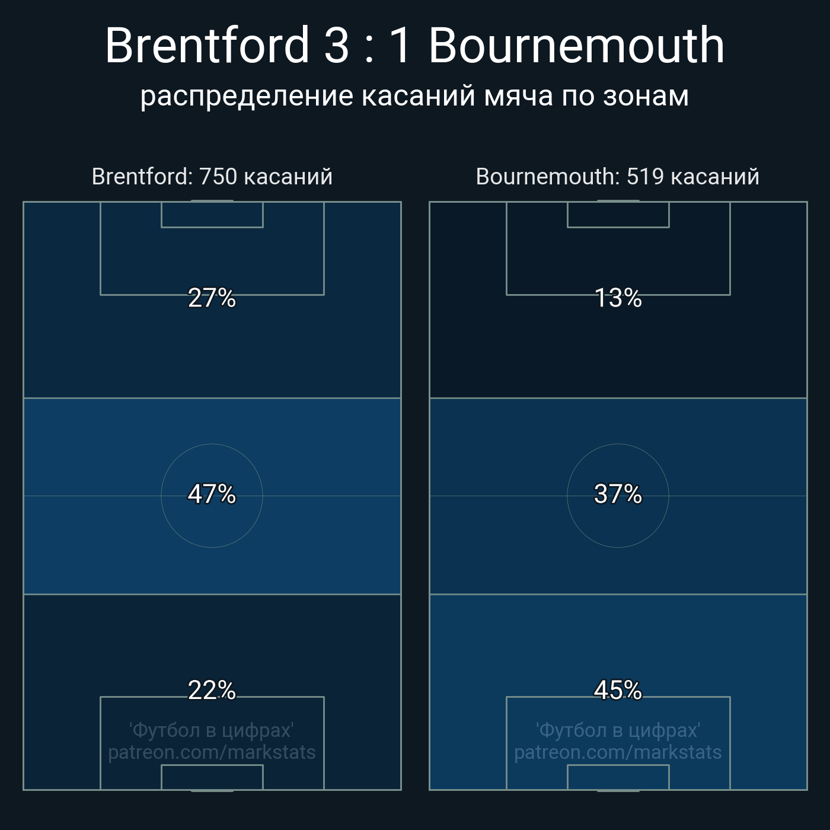Click the top six-yard box on Brentford pitch

(212, 215)
